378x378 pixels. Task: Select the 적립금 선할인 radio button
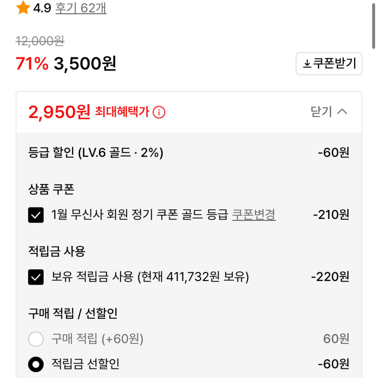tap(36, 365)
